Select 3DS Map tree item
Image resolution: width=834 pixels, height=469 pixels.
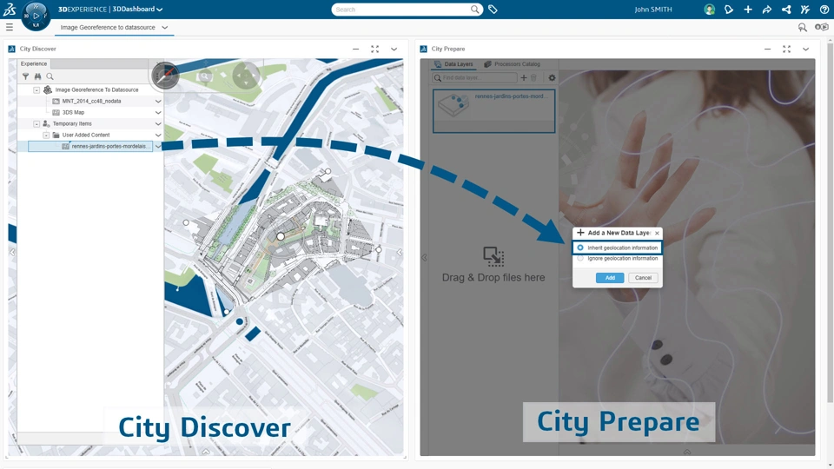(73, 113)
